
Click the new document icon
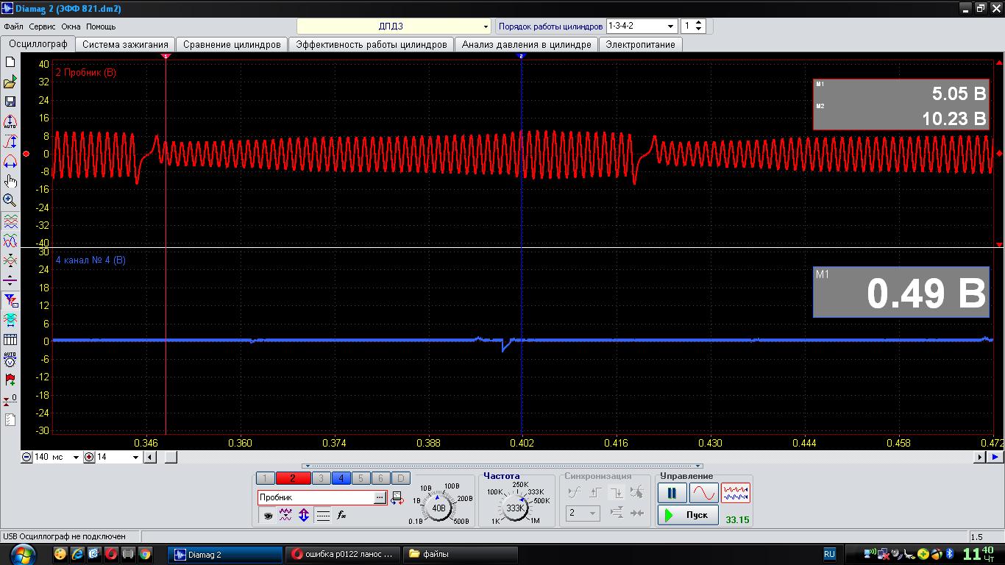tap(10, 63)
